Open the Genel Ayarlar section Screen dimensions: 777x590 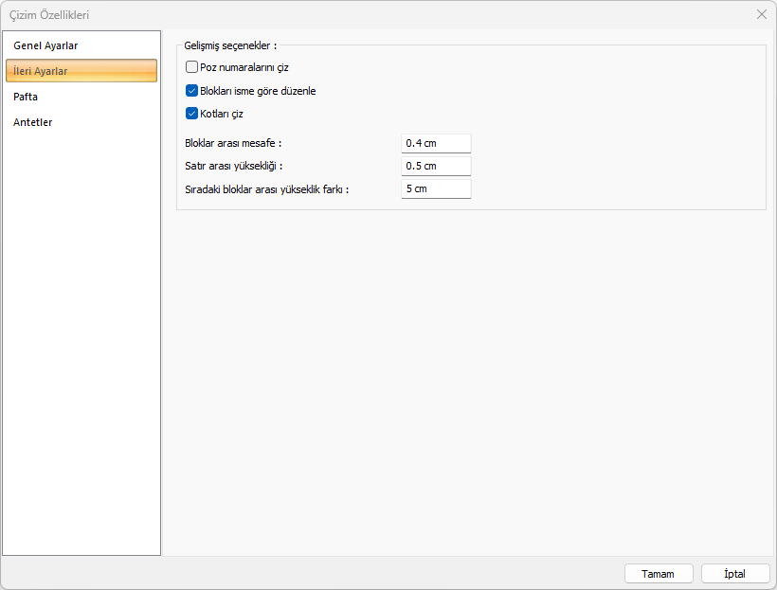pos(45,45)
